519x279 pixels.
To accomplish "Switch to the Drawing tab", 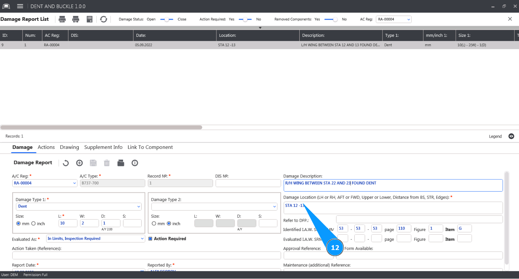I will (x=69, y=147).
